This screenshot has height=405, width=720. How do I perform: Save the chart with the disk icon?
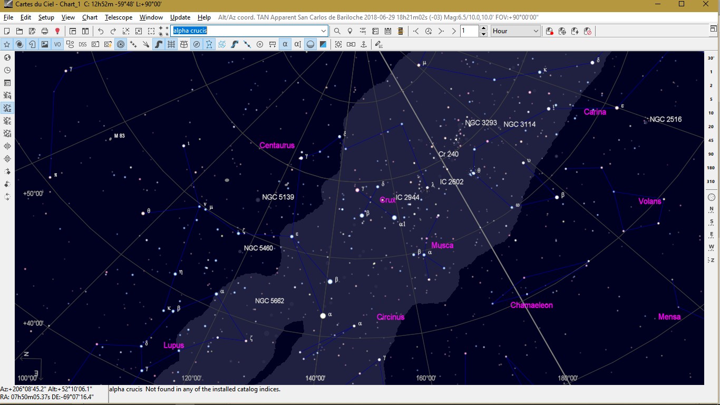[32, 31]
